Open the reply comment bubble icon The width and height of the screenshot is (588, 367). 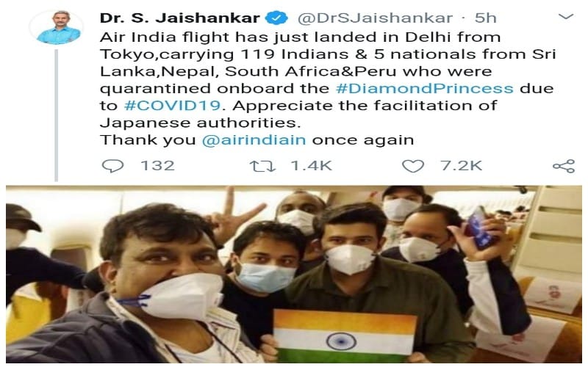point(112,166)
